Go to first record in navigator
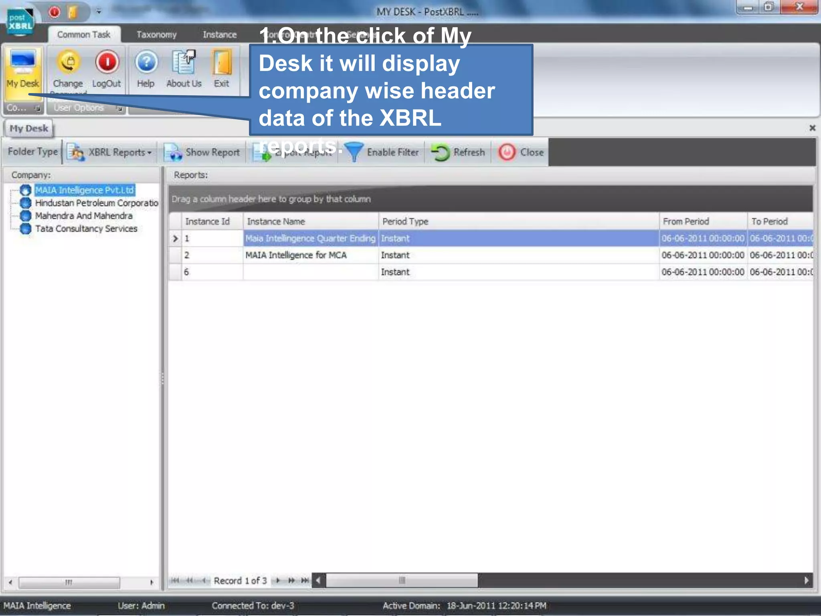Viewport: 821px width, 616px height. coord(175,580)
